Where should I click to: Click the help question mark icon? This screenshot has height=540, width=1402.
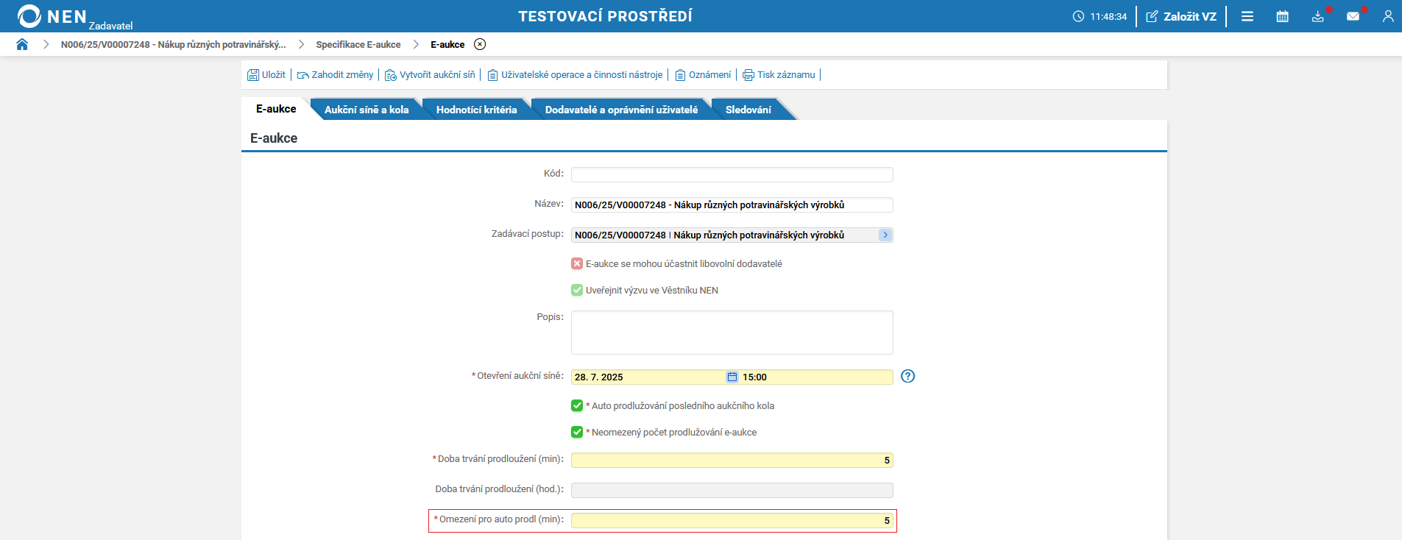point(907,376)
